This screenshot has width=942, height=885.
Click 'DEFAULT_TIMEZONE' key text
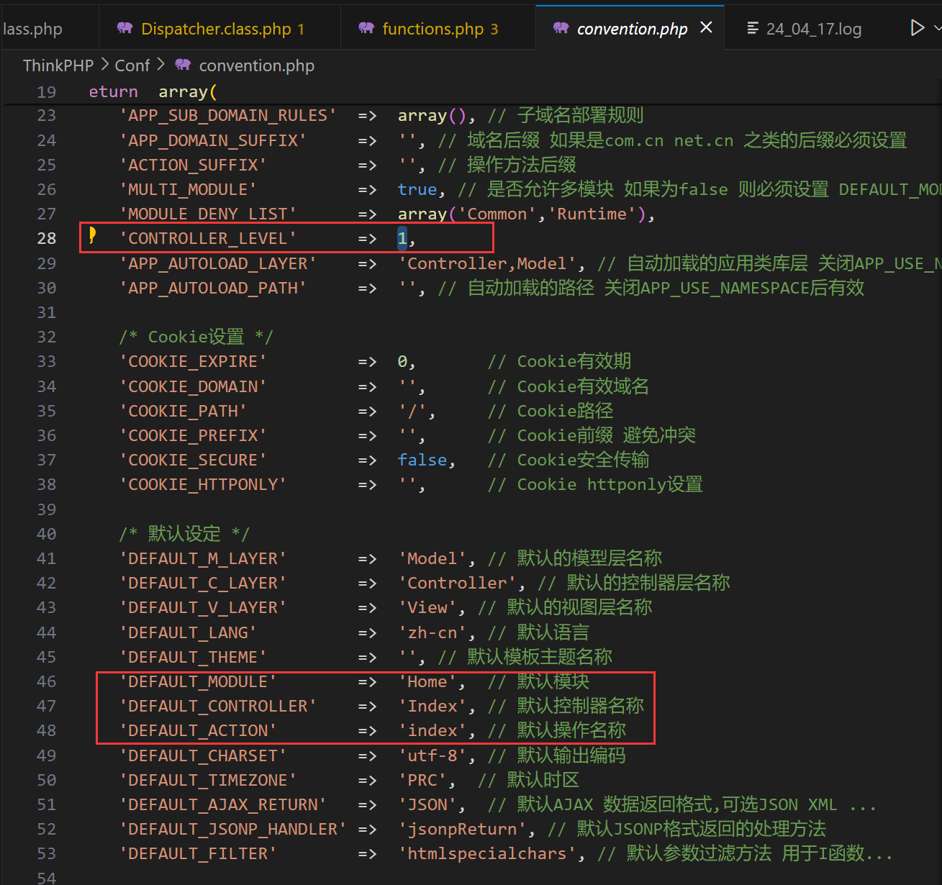[x=208, y=780]
